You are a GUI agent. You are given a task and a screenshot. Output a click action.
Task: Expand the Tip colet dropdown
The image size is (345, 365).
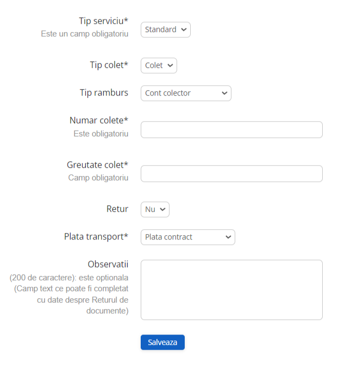(159, 65)
